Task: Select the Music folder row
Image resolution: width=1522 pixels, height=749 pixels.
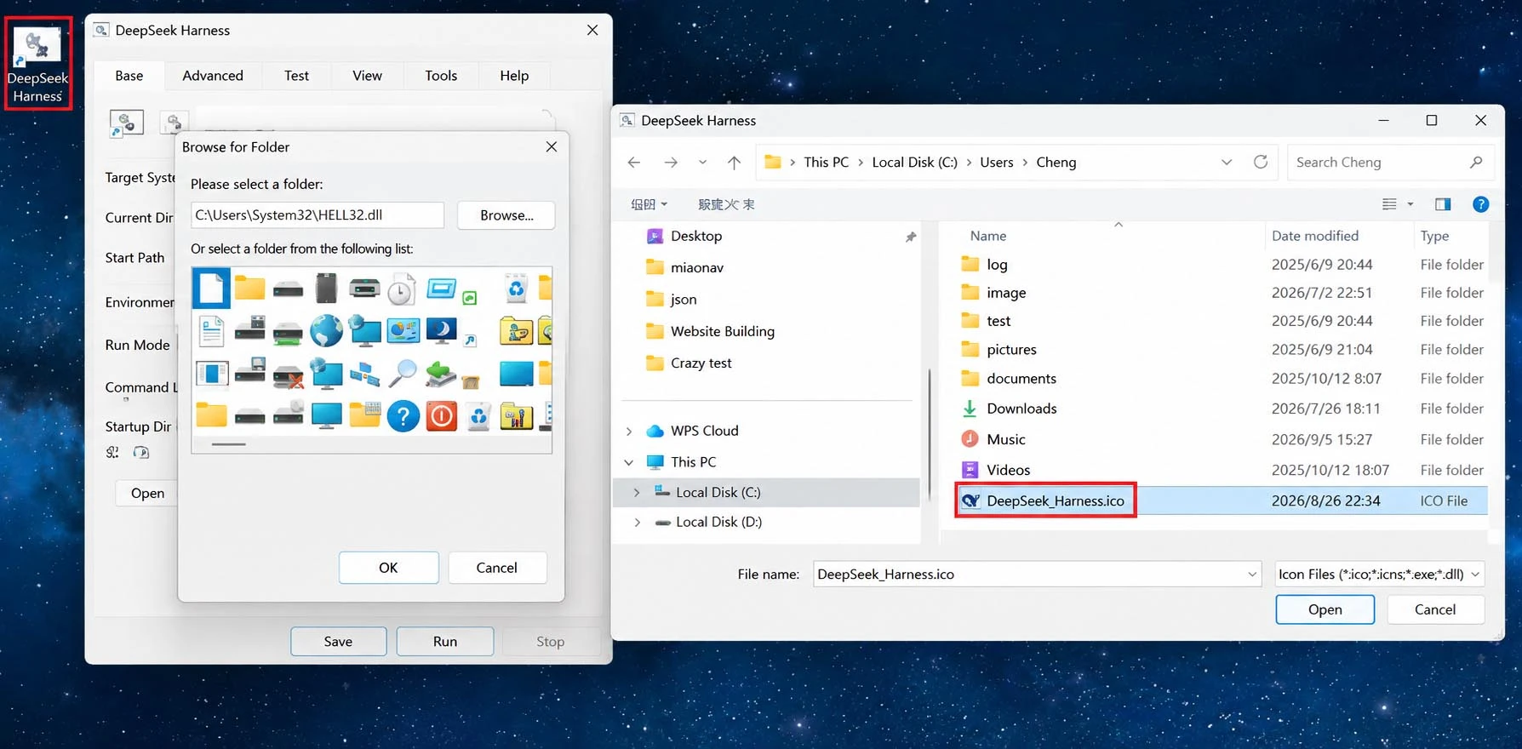Action: [1222, 440]
